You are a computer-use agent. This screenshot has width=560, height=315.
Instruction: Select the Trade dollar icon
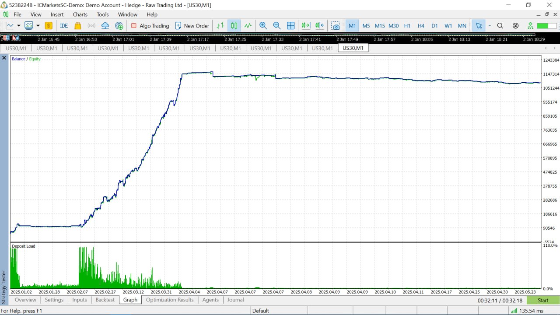coord(48,26)
